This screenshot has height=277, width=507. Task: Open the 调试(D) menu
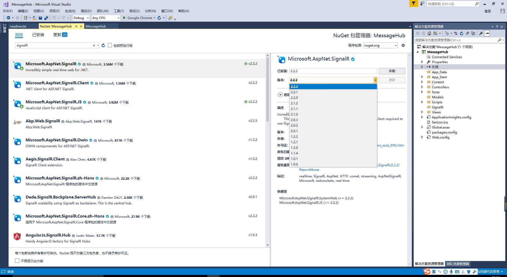[x=86, y=11]
